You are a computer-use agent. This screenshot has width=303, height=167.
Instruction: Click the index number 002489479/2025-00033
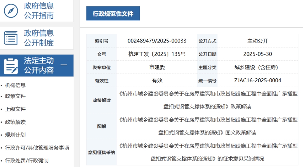pos(157,41)
